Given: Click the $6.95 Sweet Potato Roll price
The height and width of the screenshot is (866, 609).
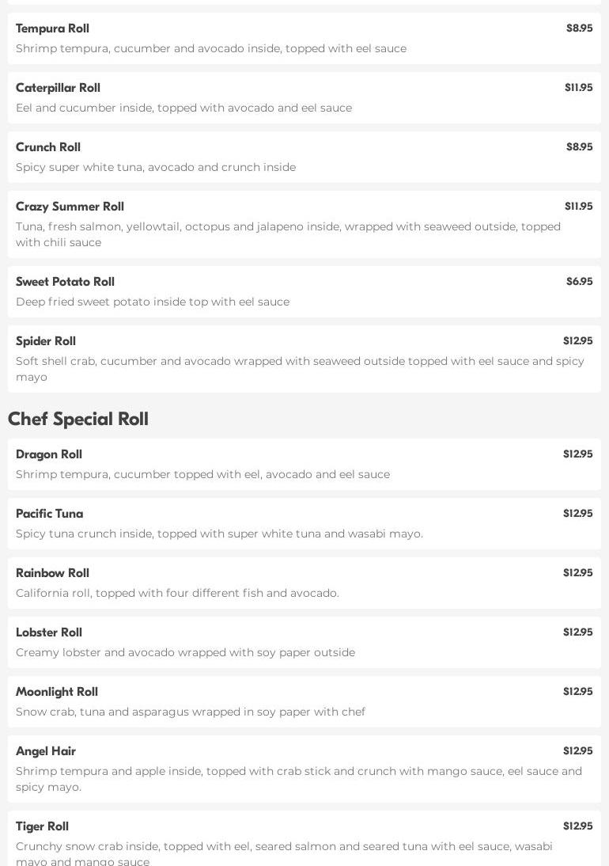Looking at the screenshot, I should pos(579,282).
